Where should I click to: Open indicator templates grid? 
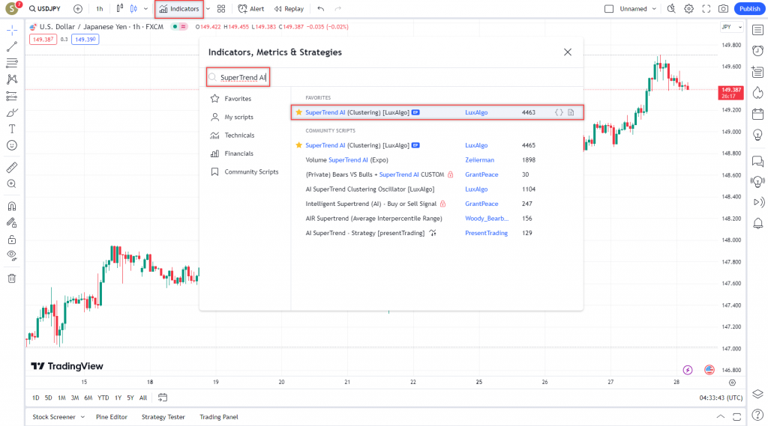click(x=221, y=9)
